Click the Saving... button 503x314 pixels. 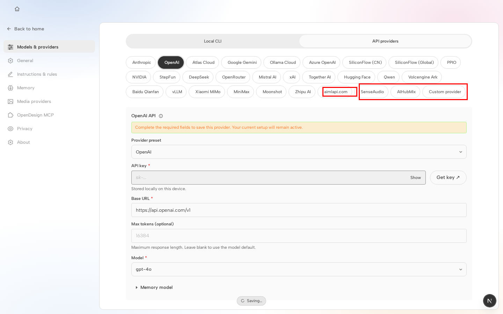251,301
